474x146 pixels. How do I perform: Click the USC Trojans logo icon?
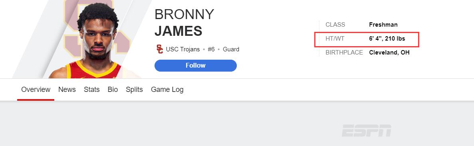[160, 49]
